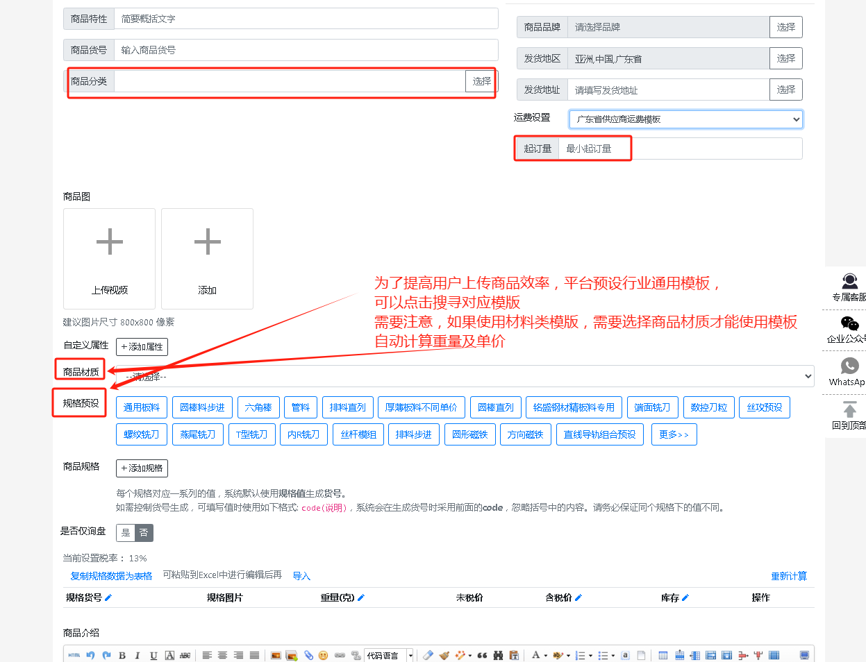The height and width of the screenshot is (662, 866).
Task: Click the HTML source icon in editor
Action: [74, 655]
